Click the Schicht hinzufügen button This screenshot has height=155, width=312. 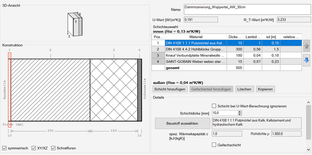click(x=170, y=89)
